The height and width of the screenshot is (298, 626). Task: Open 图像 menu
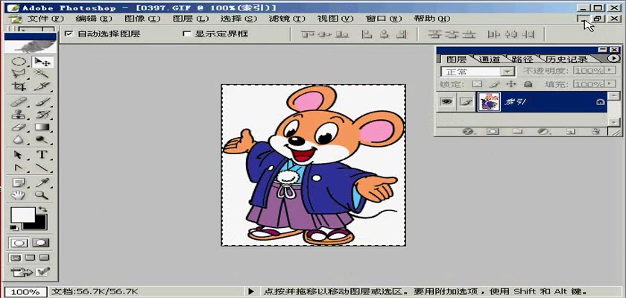pos(142,19)
